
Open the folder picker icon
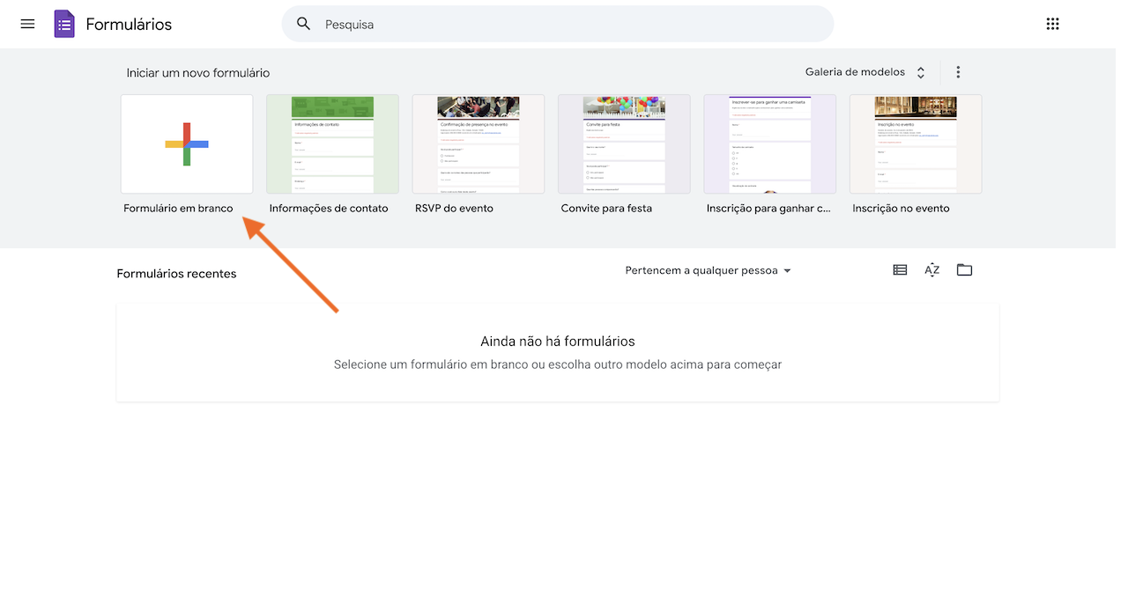[x=964, y=270]
